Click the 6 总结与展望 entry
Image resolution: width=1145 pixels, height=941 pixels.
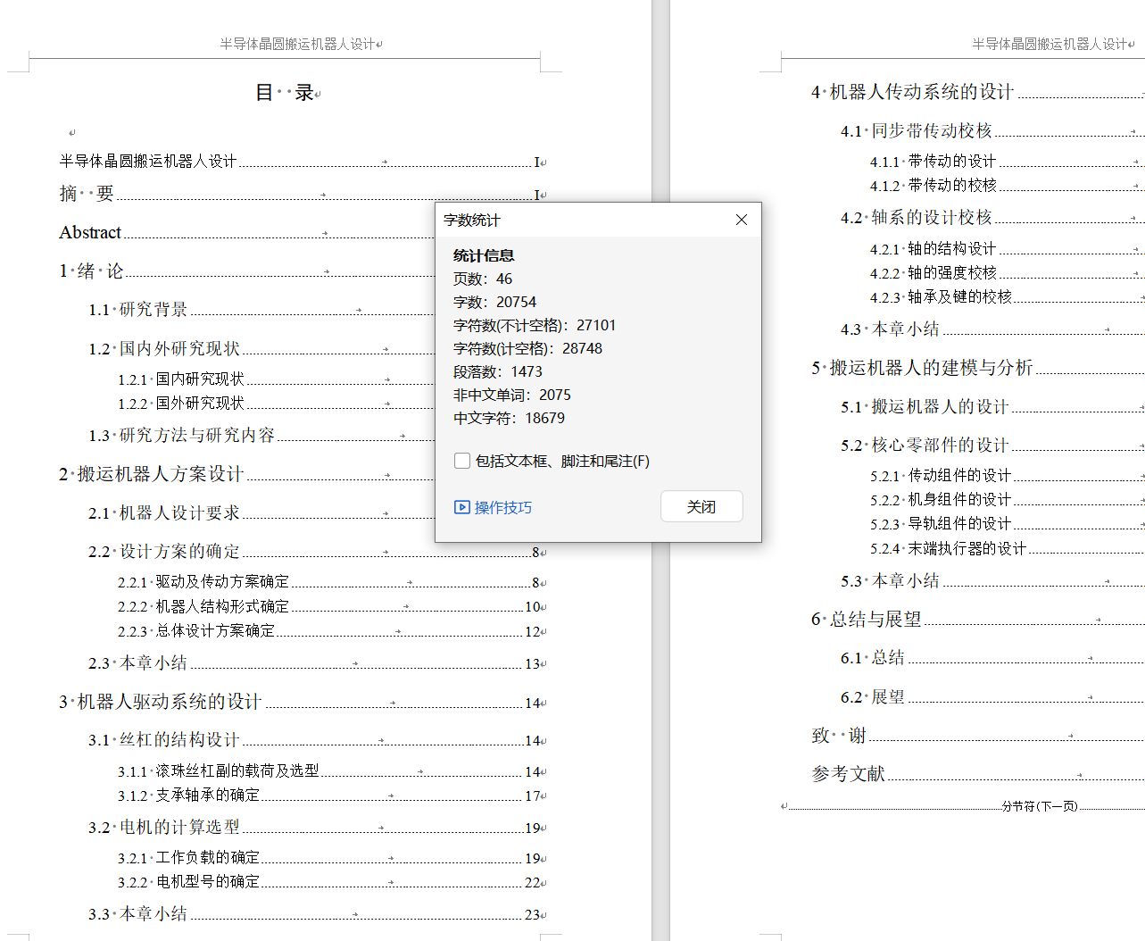pyautogui.click(x=867, y=620)
